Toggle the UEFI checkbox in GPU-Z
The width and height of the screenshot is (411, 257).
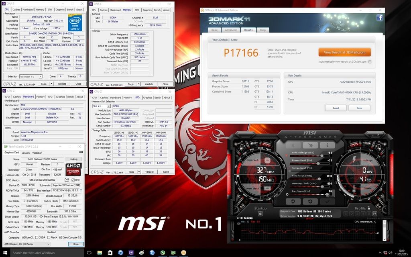click(x=73, y=180)
